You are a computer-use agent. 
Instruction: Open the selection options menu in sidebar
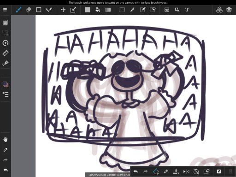(x=6, y=33)
